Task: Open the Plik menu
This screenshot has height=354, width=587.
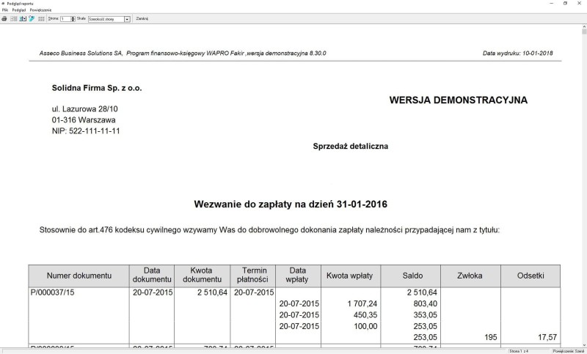Action: 5,10
